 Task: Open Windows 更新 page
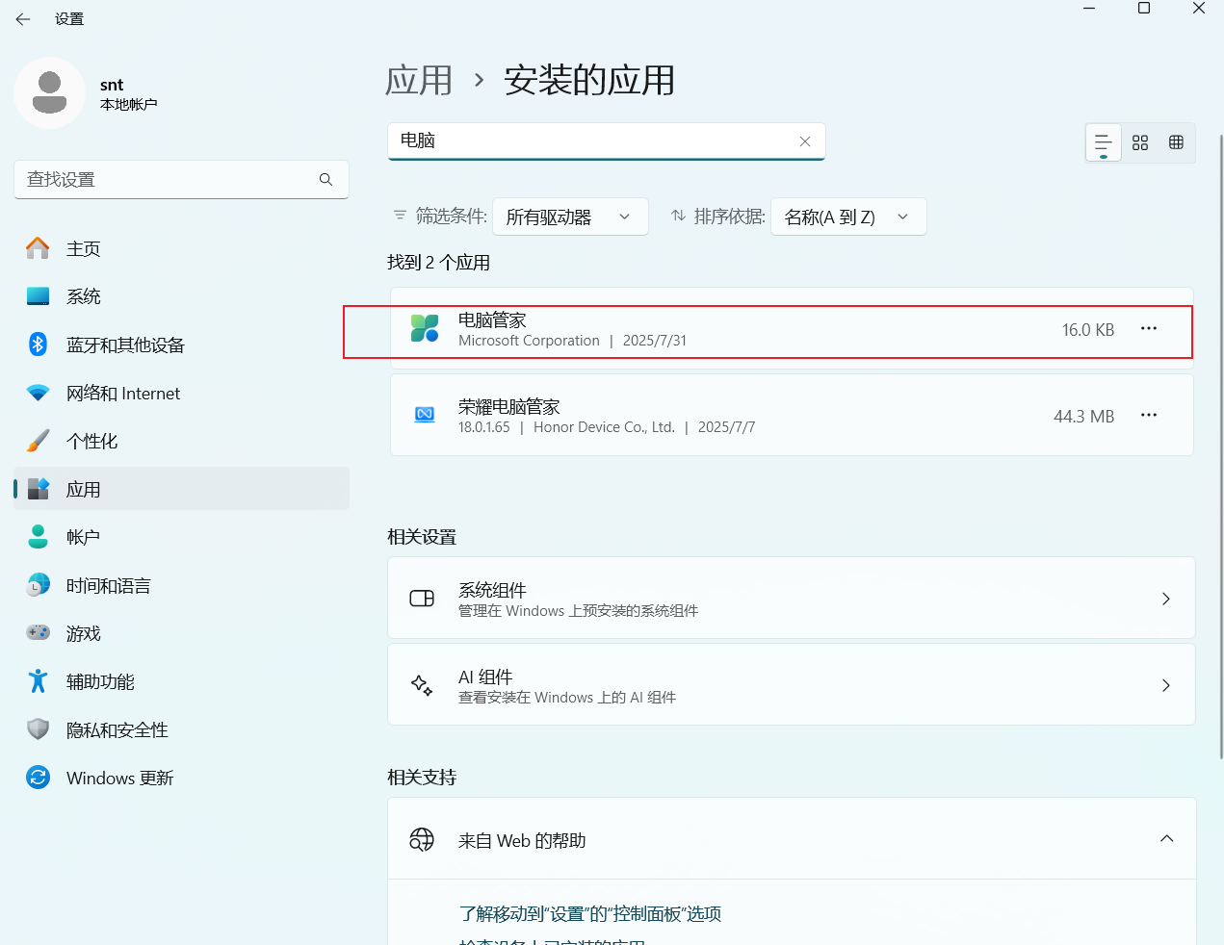181,778
